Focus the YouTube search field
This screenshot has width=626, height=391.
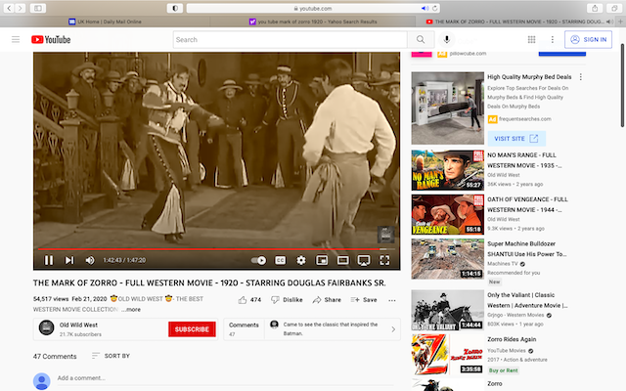coord(290,39)
